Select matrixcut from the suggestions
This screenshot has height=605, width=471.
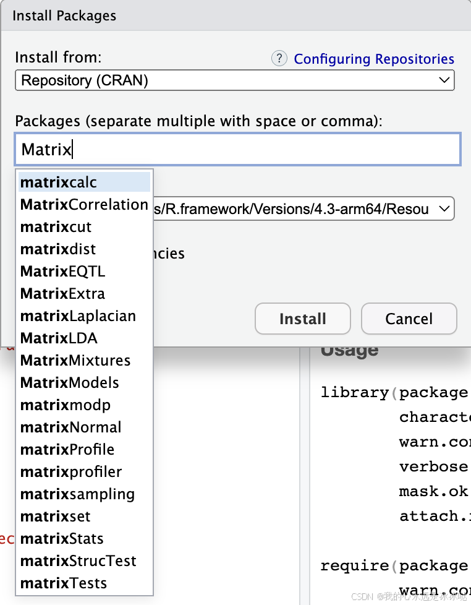pyautogui.click(x=85, y=227)
